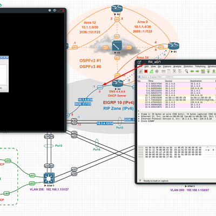The image size is (216, 216).
Task: Go to specified packet icon
Action: 203,71
